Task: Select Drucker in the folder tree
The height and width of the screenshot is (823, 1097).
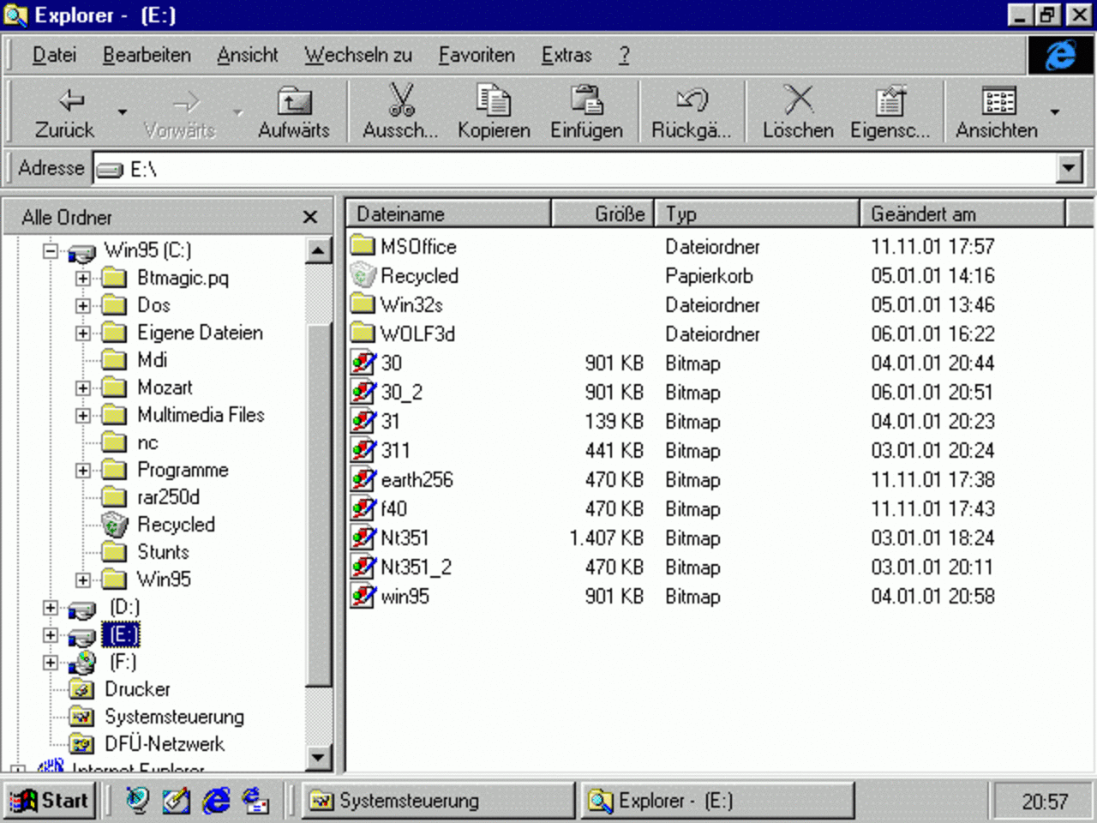Action: tap(137, 689)
